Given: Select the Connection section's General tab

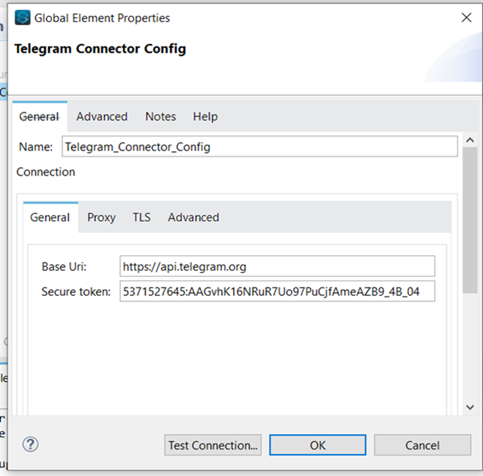Looking at the screenshot, I should (50, 217).
